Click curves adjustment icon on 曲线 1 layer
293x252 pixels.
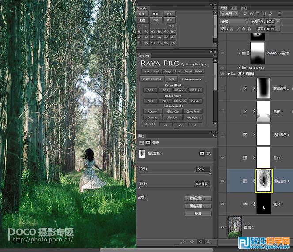245,112
